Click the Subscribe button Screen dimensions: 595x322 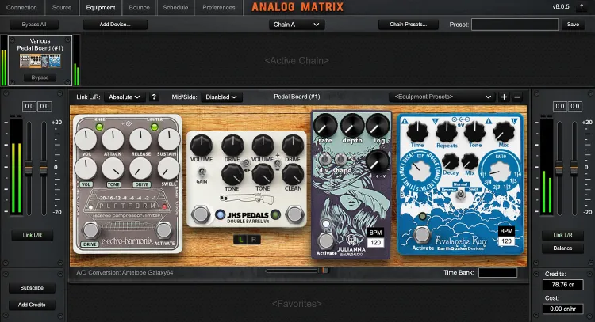32,288
